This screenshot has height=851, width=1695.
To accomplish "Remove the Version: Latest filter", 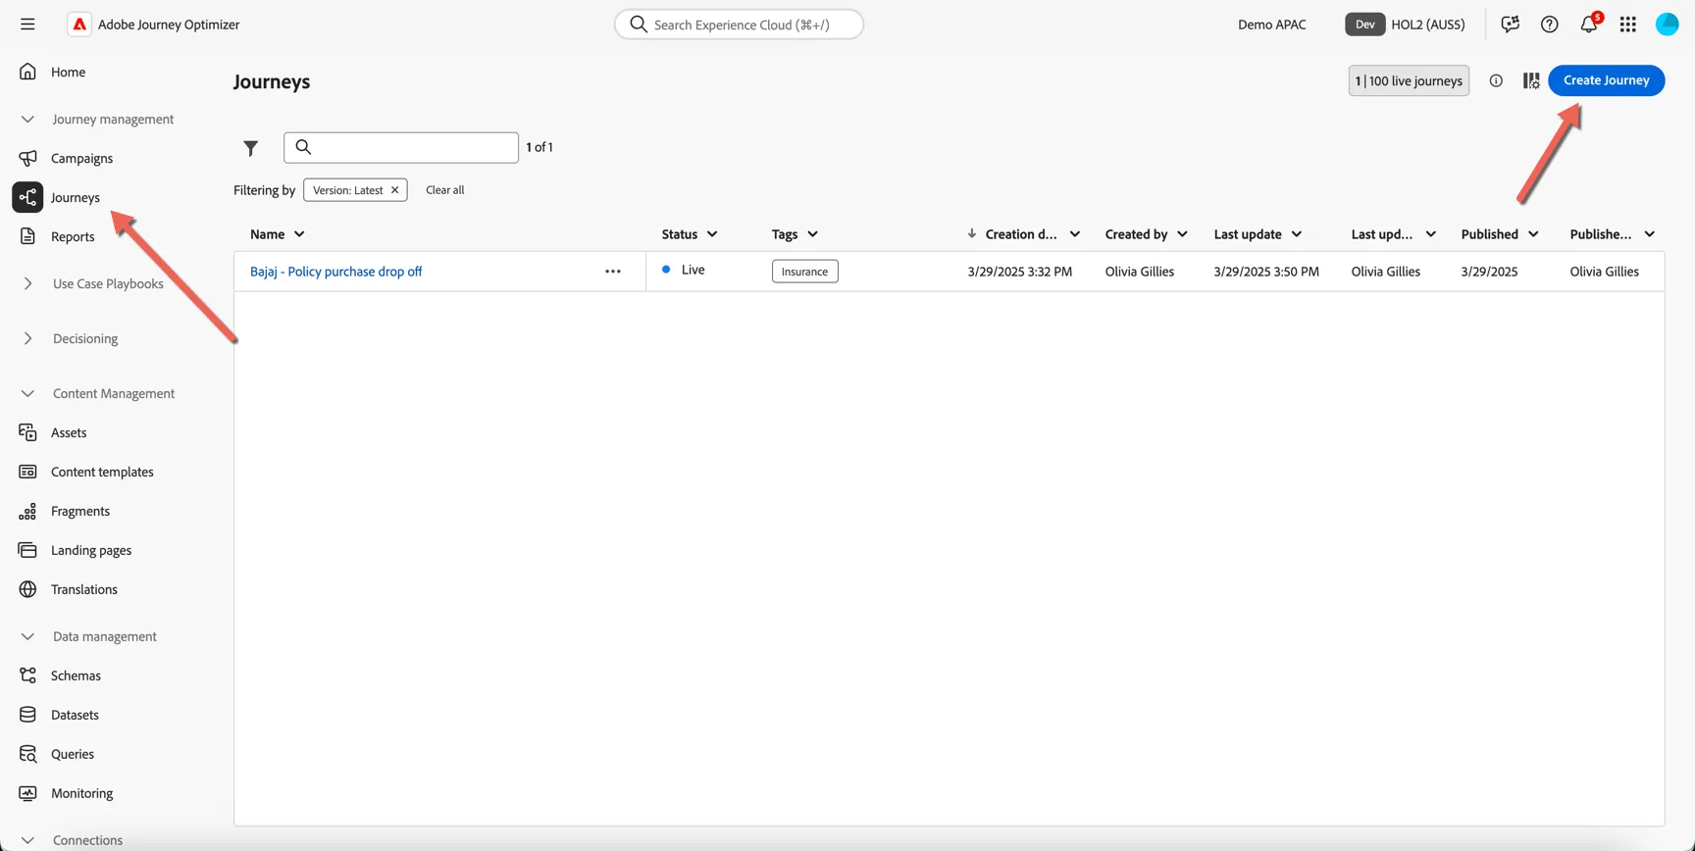I will pyautogui.click(x=394, y=190).
